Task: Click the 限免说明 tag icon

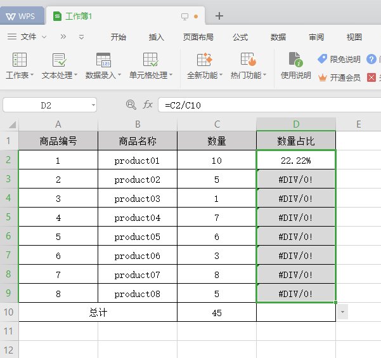Action: click(323, 59)
